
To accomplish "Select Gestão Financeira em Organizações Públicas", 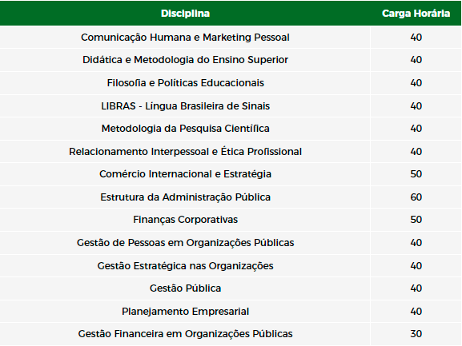I will 185,334.
